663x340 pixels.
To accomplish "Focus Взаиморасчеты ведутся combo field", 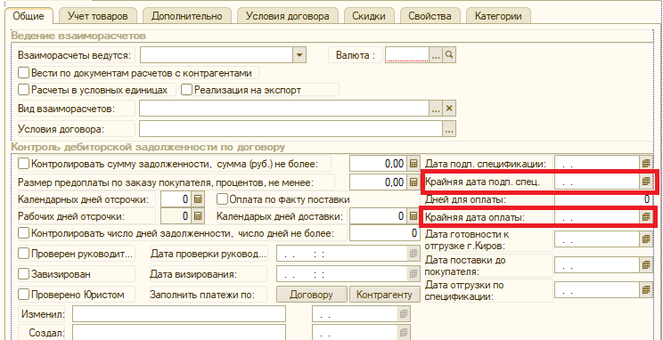I will pyautogui.click(x=217, y=55).
